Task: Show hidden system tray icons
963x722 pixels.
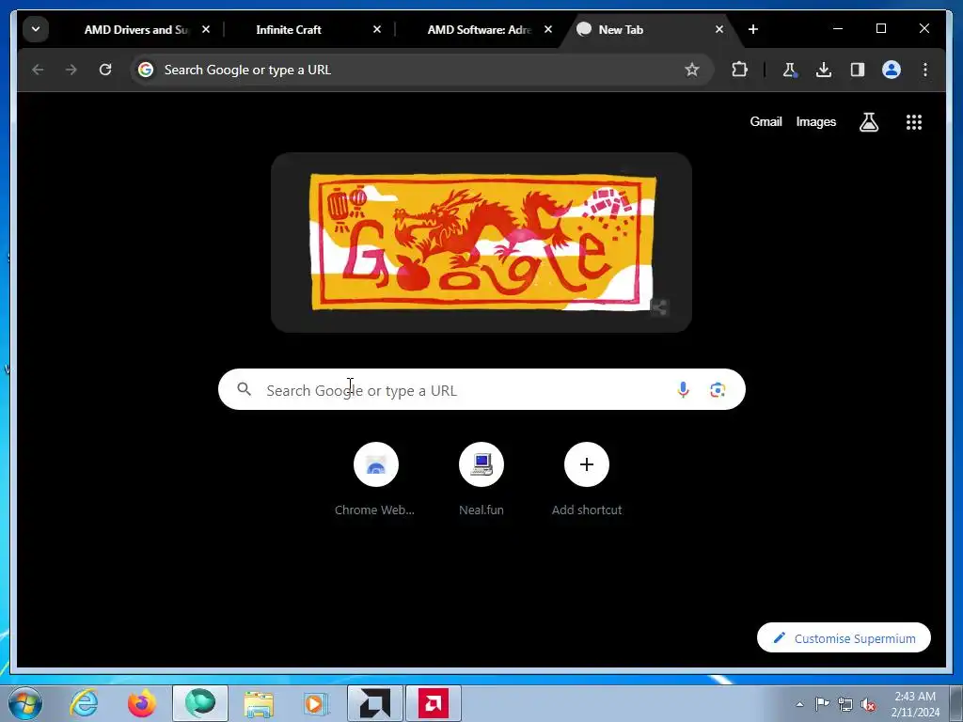Action: [x=799, y=704]
